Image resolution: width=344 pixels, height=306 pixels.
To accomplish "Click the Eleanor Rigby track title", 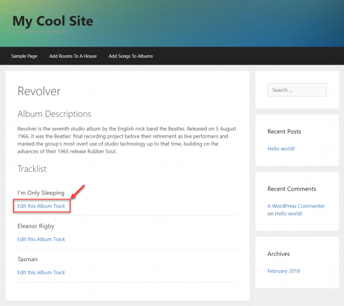I will click(36, 226).
